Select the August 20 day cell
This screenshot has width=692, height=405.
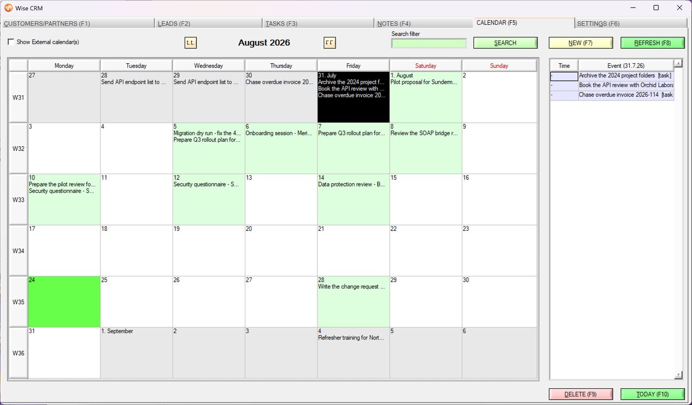click(x=281, y=251)
